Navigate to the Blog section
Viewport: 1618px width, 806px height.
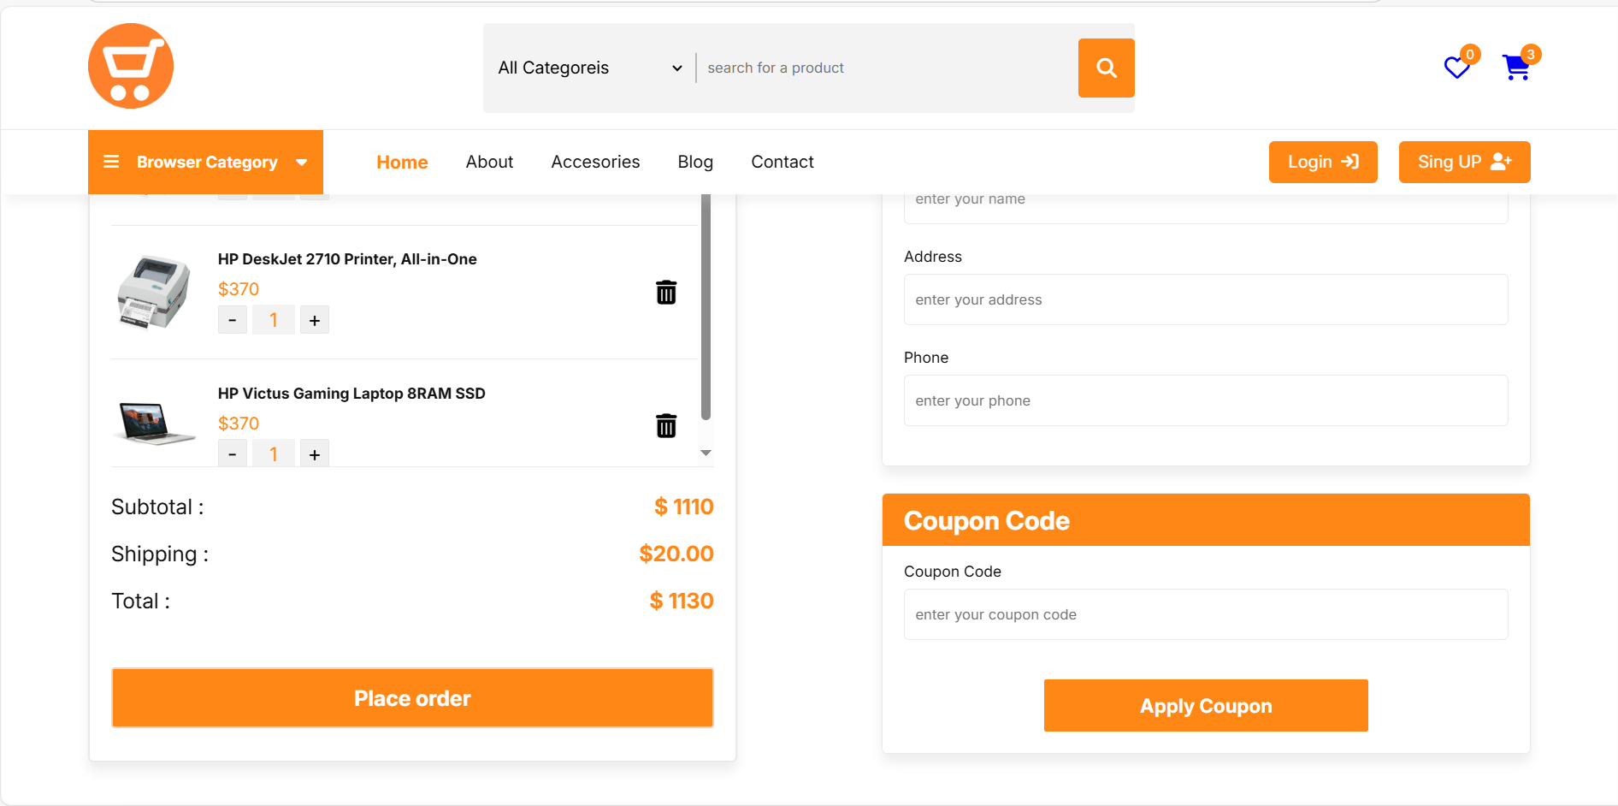[694, 162]
